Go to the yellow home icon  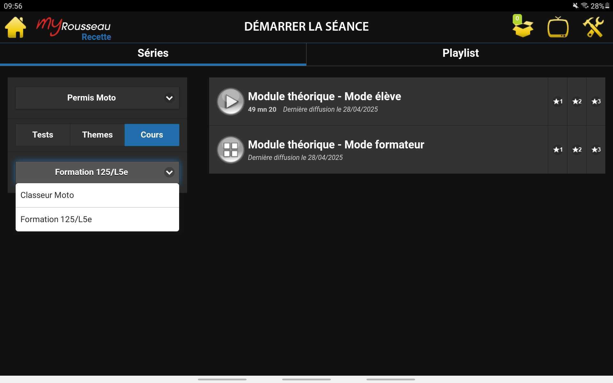click(15, 27)
